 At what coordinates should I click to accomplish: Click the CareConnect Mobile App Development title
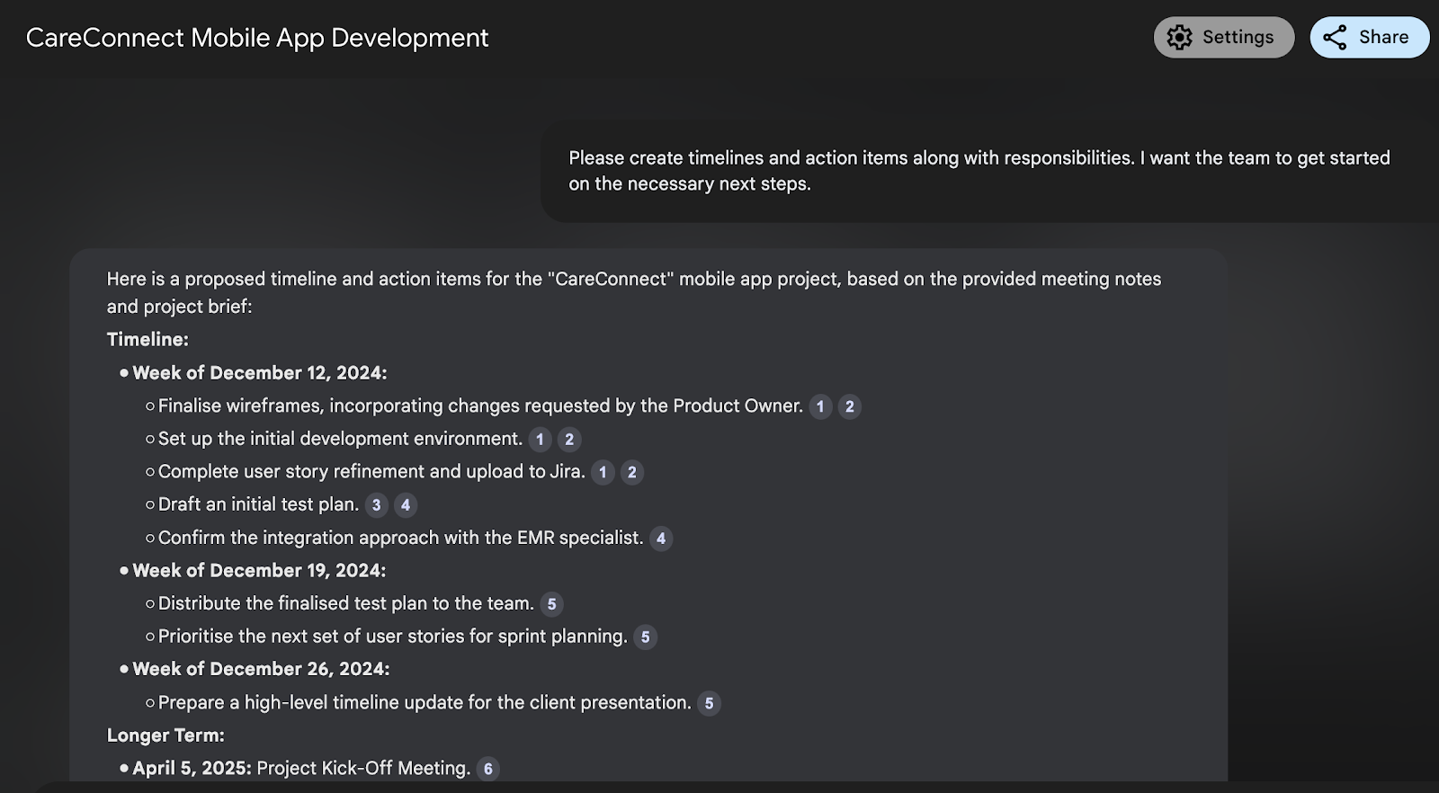tap(257, 38)
